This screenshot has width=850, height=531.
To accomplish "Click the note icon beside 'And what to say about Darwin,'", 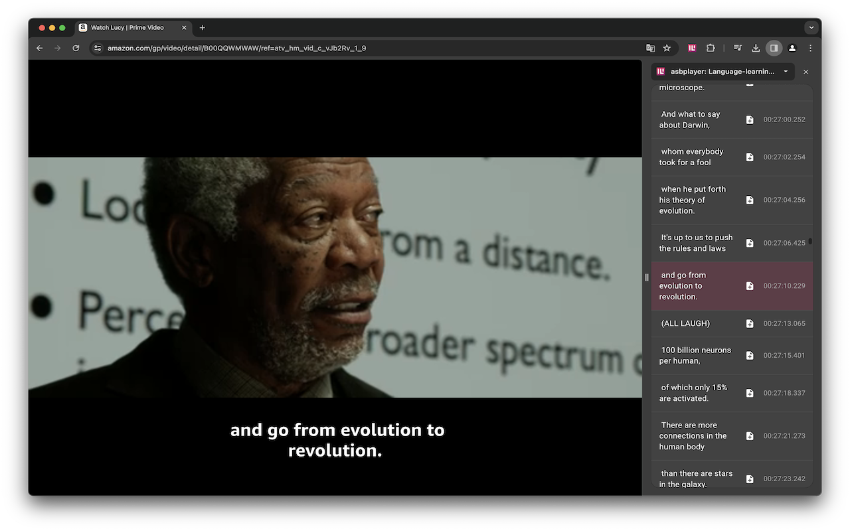I will (x=750, y=119).
